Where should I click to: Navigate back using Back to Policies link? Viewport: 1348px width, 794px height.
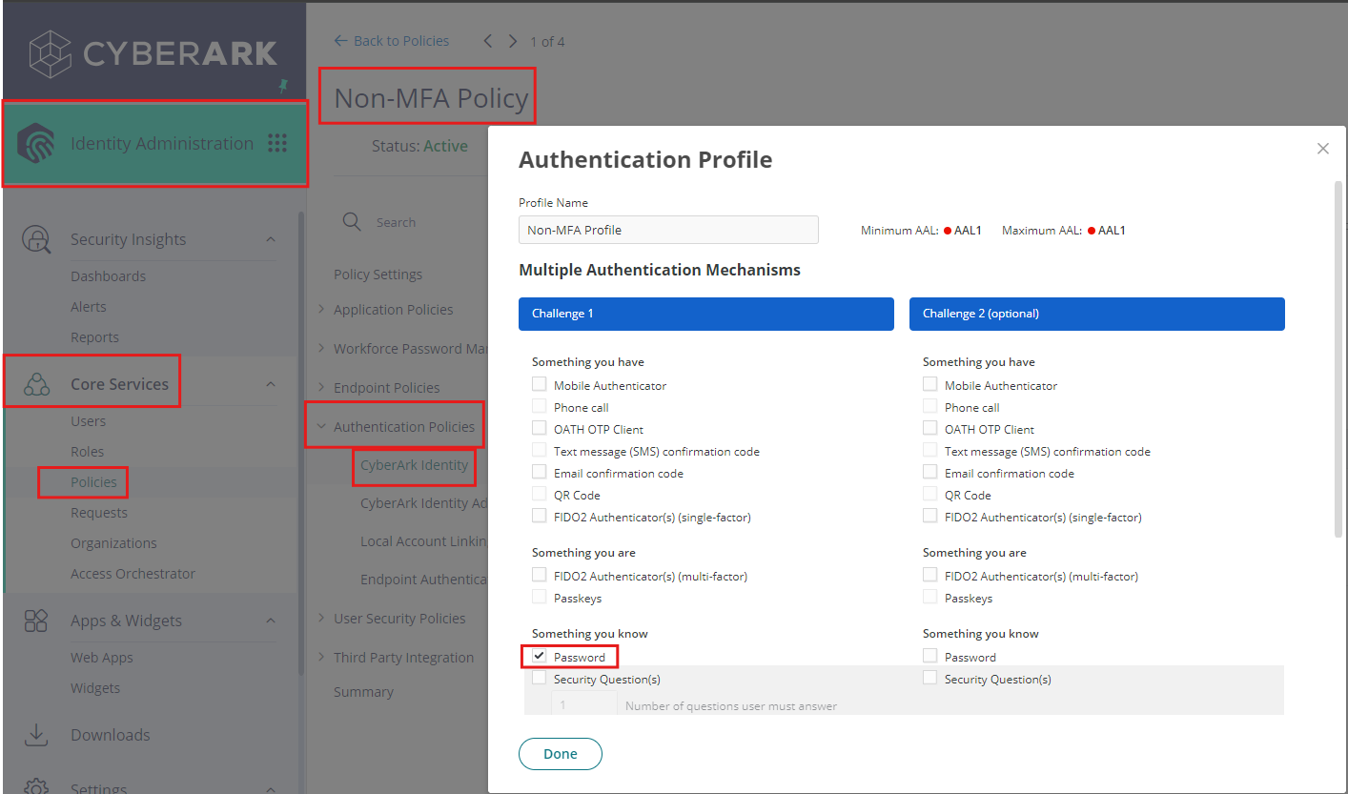coord(391,40)
